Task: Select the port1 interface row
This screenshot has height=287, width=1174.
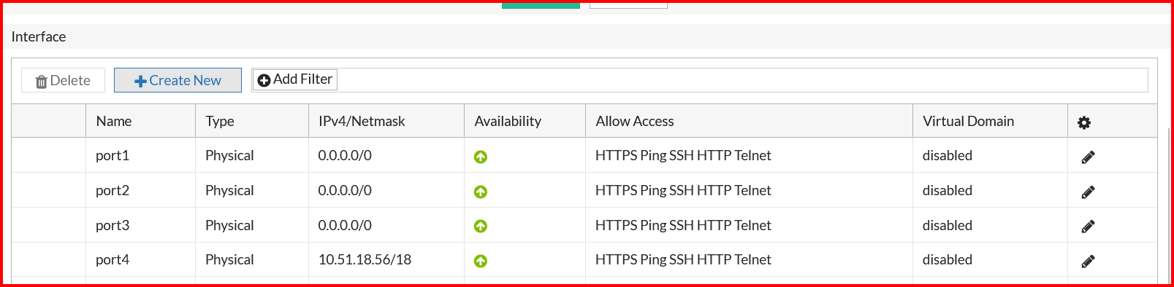Action: point(584,155)
